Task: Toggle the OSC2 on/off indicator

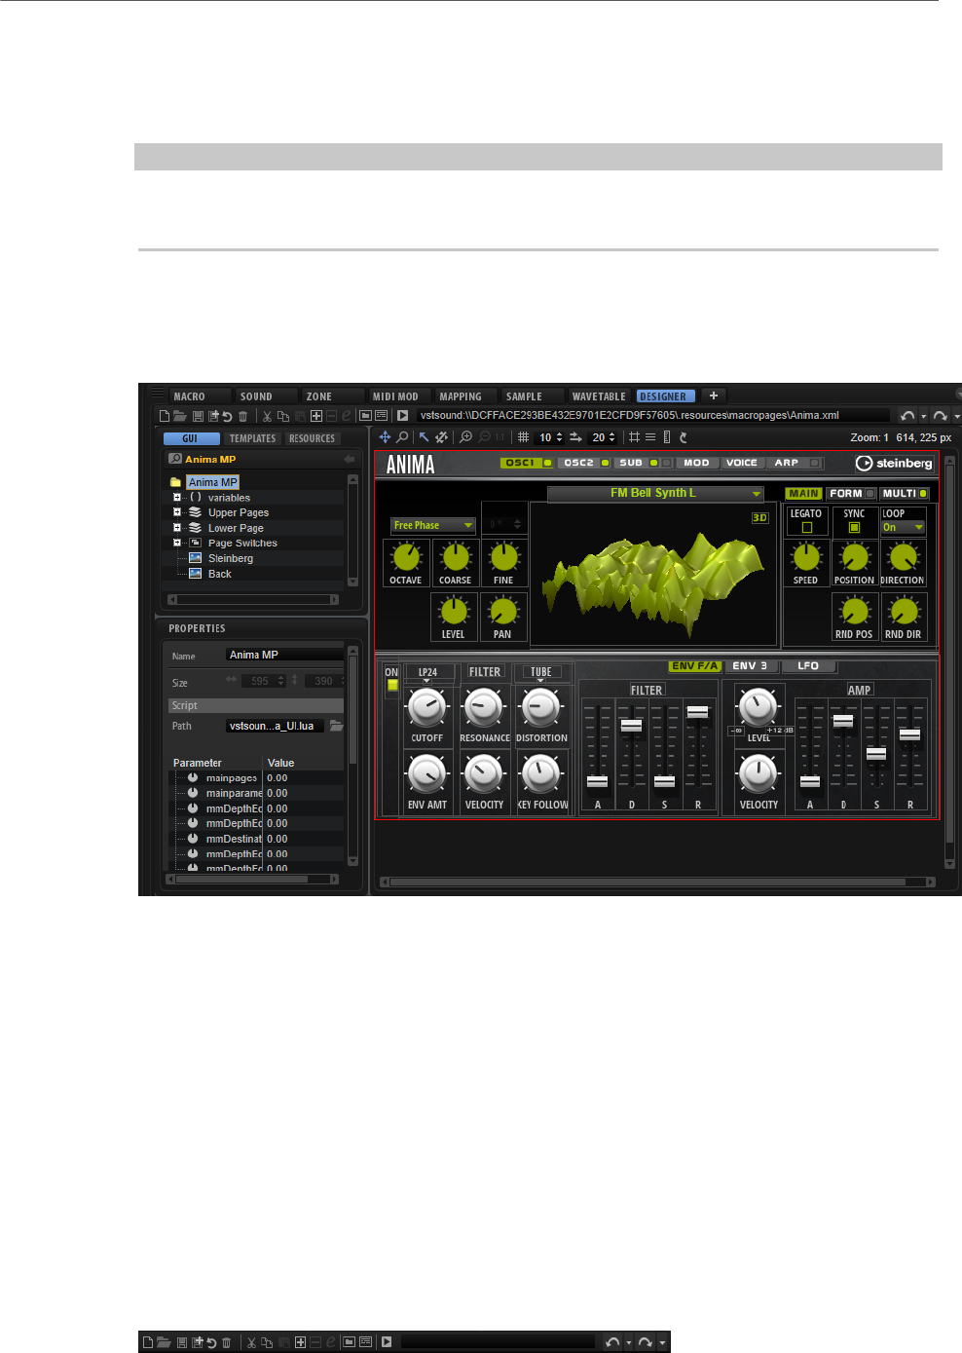Action: tap(605, 463)
